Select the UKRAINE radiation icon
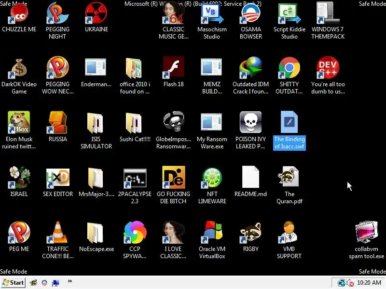This screenshot has width=386, height=289. pyautogui.click(x=96, y=13)
